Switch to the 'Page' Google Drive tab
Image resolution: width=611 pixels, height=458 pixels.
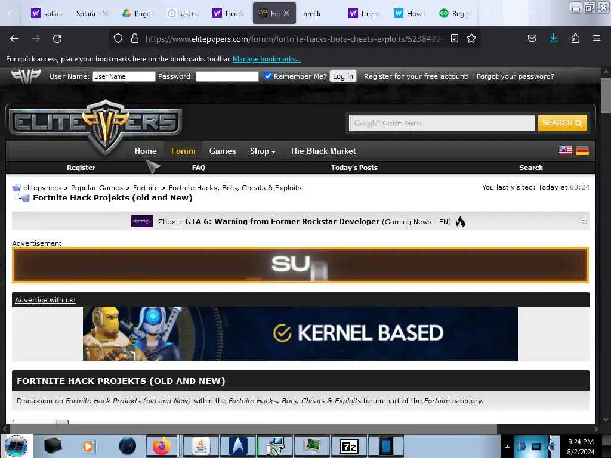(137, 13)
